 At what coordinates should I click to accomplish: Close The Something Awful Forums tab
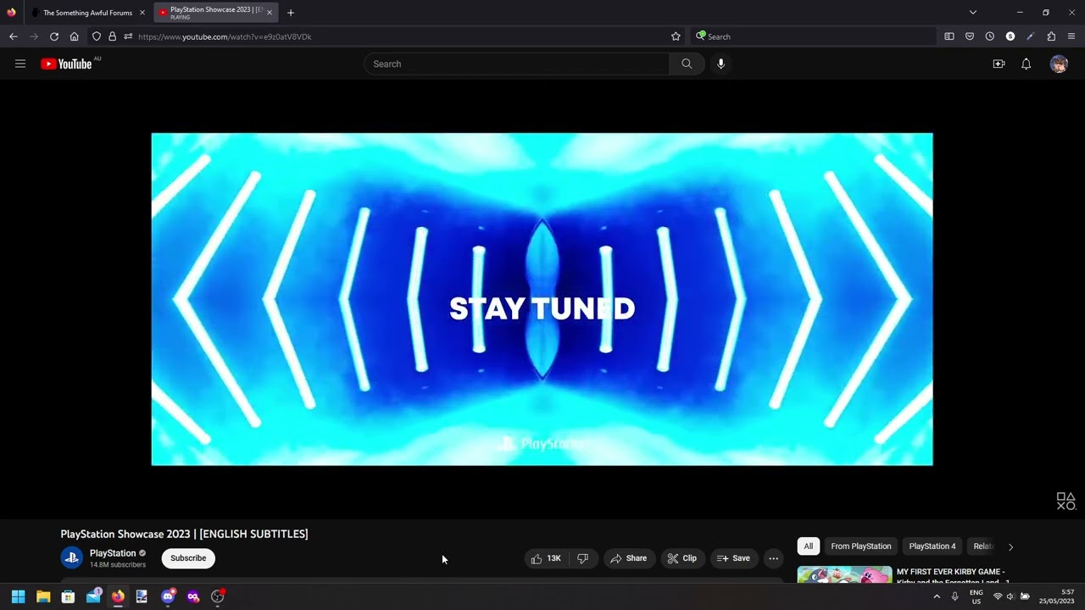(142, 13)
